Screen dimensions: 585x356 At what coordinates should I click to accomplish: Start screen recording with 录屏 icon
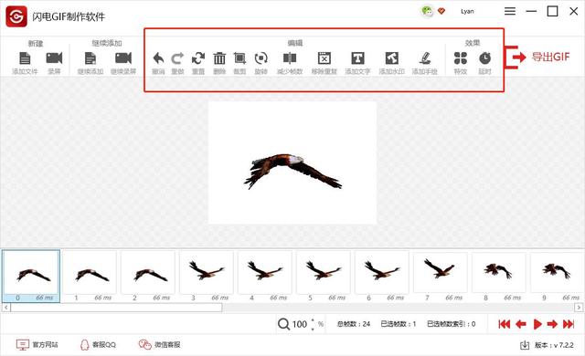[x=54, y=58]
